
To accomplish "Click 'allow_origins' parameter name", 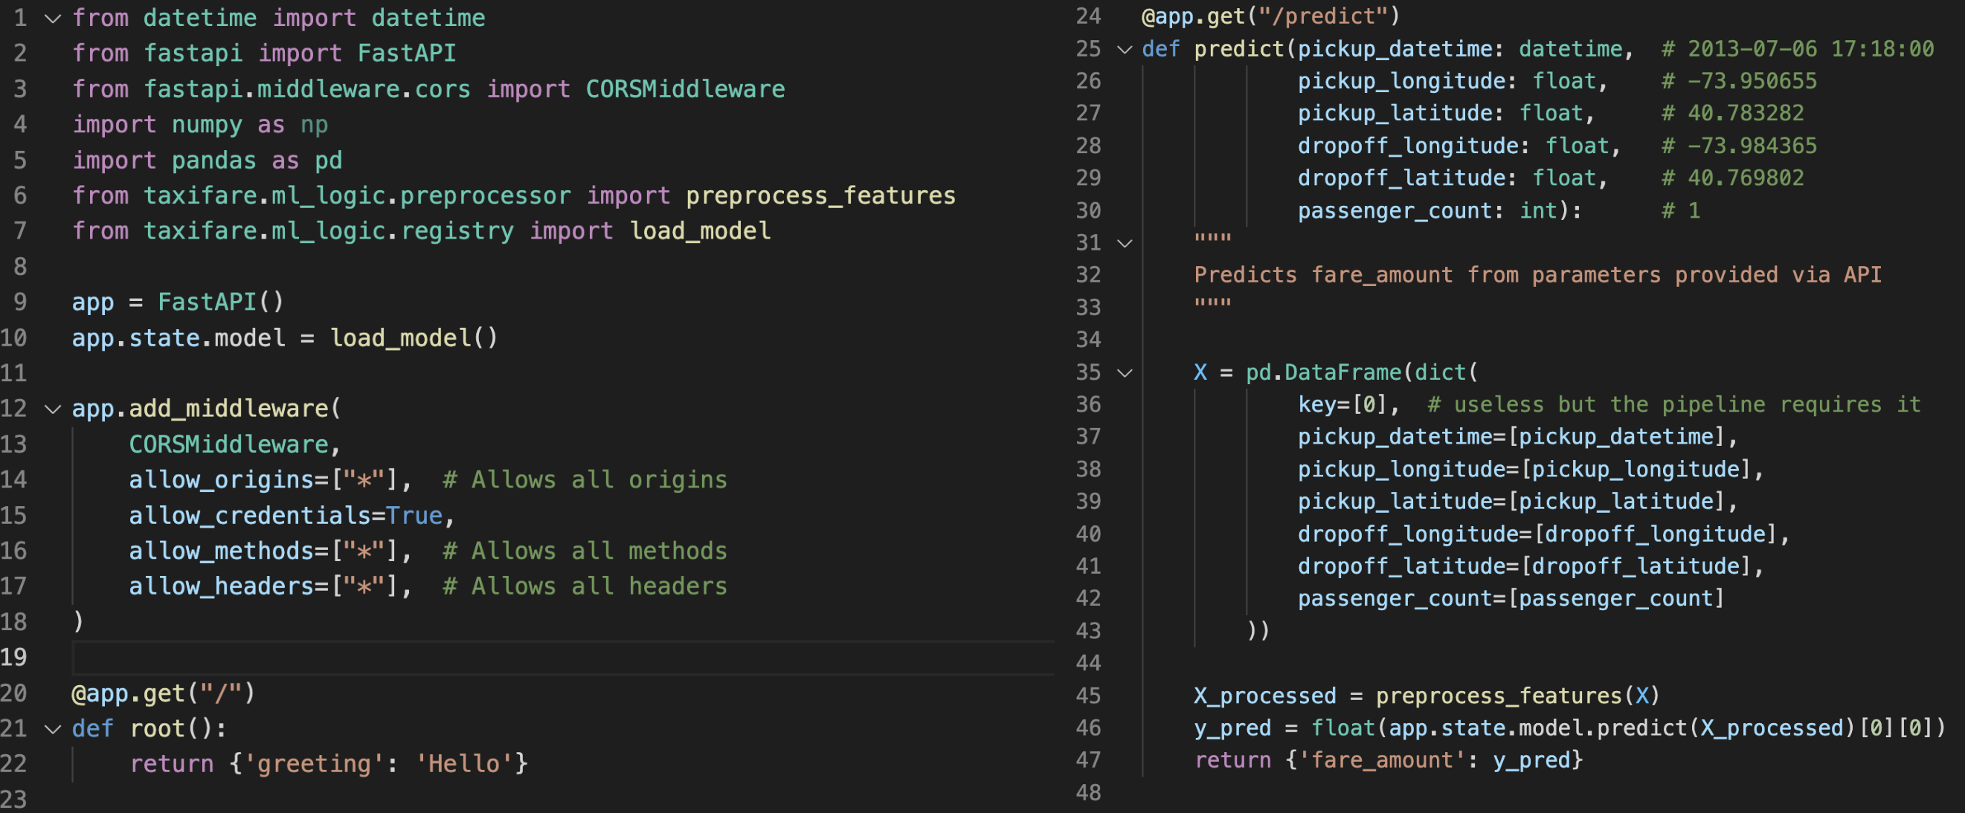I will tap(222, 480).
